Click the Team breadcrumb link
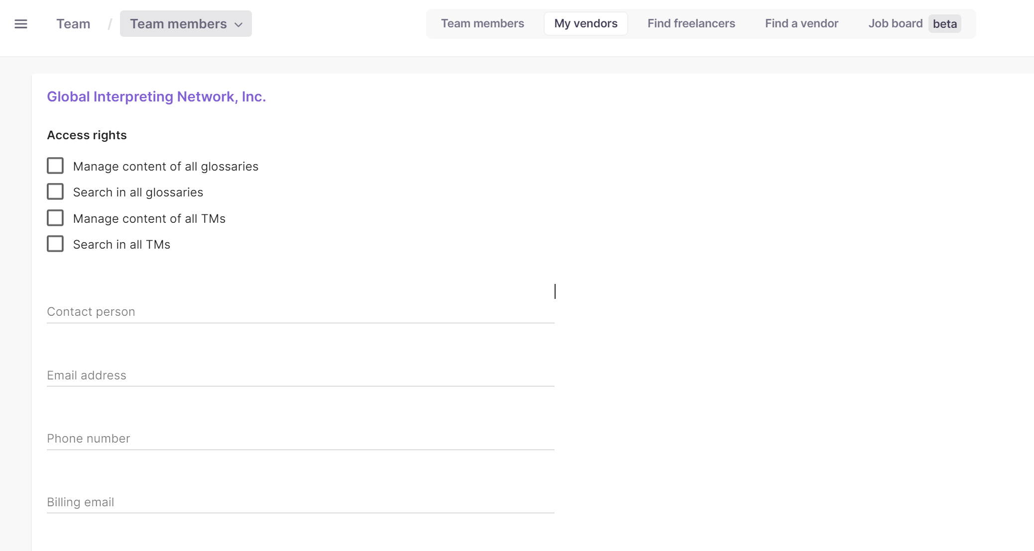The width and height of the screenshot is (1034, 551). (x=73, y=24)
